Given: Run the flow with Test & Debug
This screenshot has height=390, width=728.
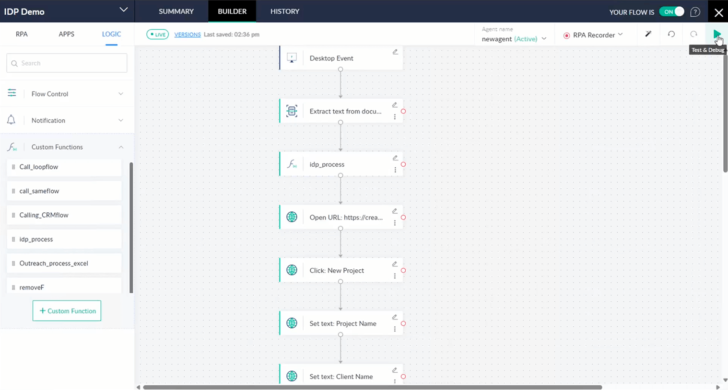Looking at the screenshot, I should click(717, 34).
